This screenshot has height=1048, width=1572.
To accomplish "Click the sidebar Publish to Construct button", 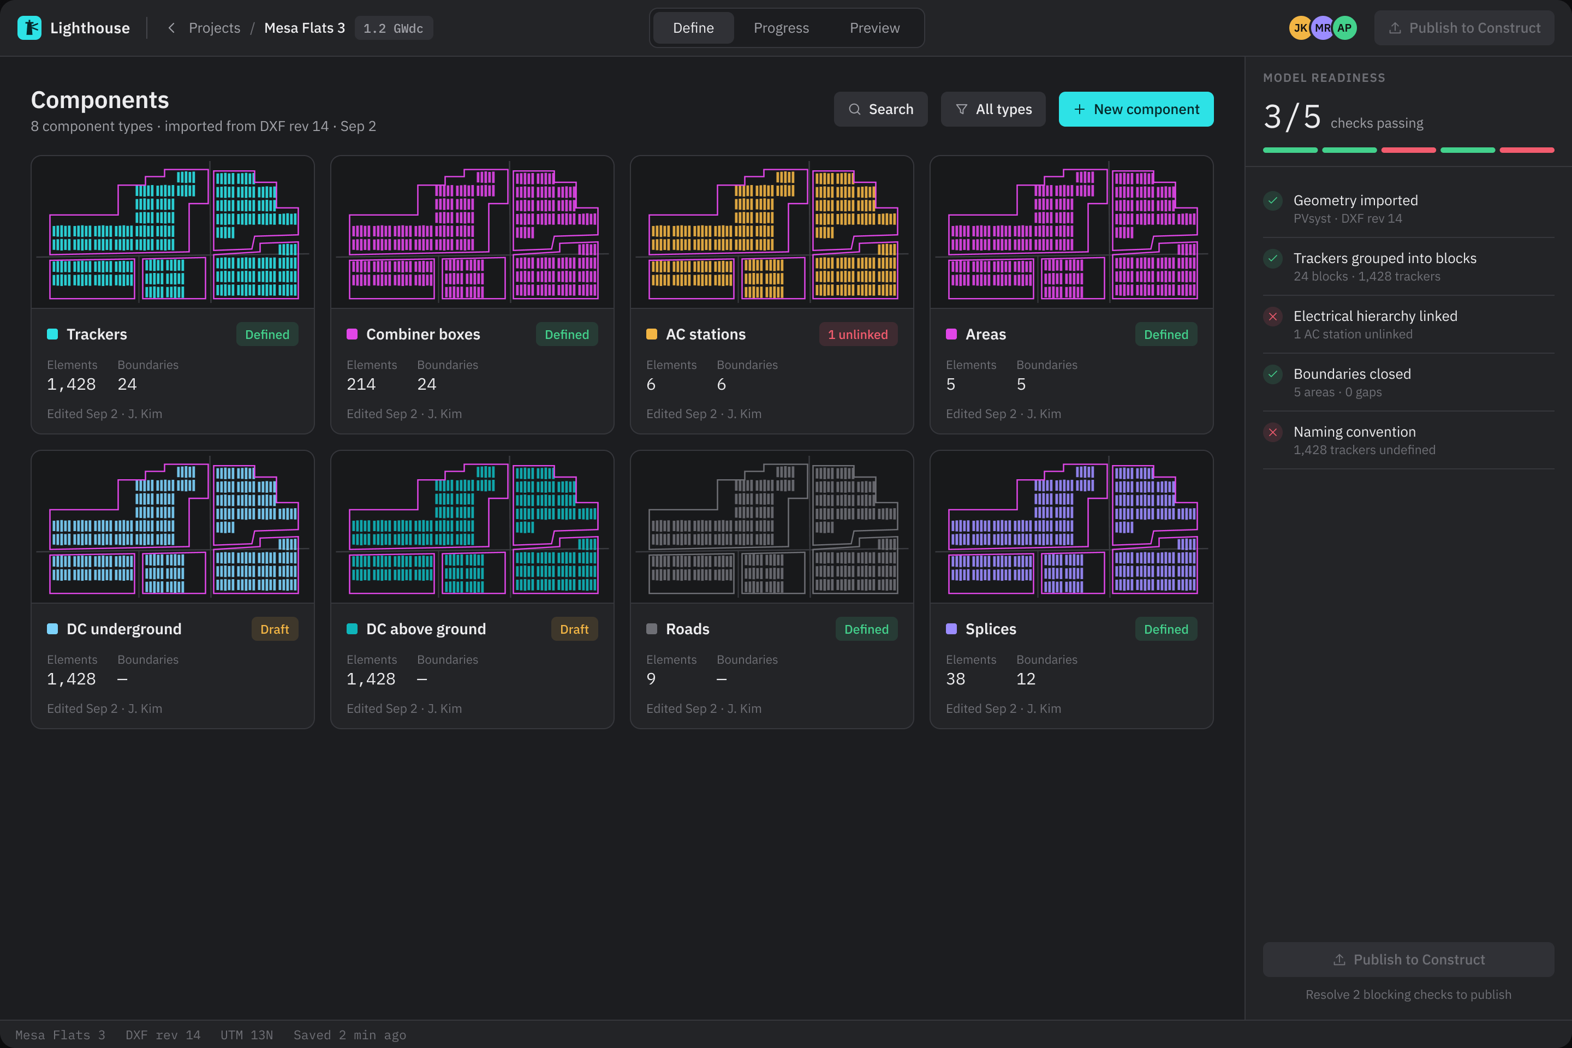I will coord(1408,959).
